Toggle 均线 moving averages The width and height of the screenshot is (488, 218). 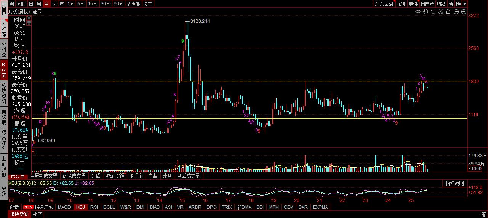tap(441, 4)
